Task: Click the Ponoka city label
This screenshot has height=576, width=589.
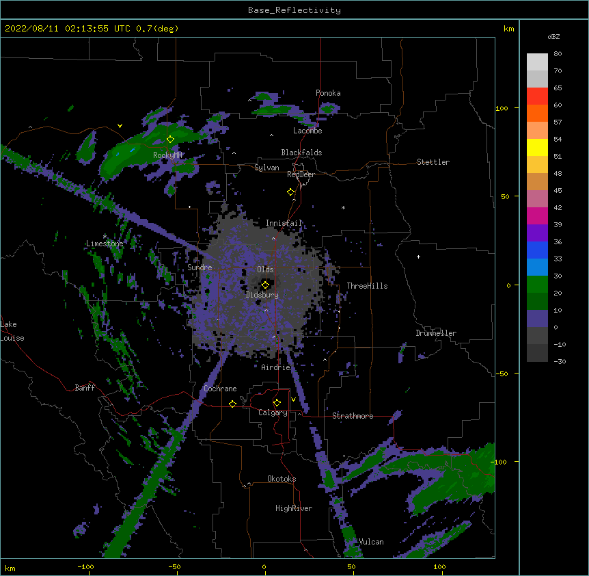Action: tap(328, 93)
